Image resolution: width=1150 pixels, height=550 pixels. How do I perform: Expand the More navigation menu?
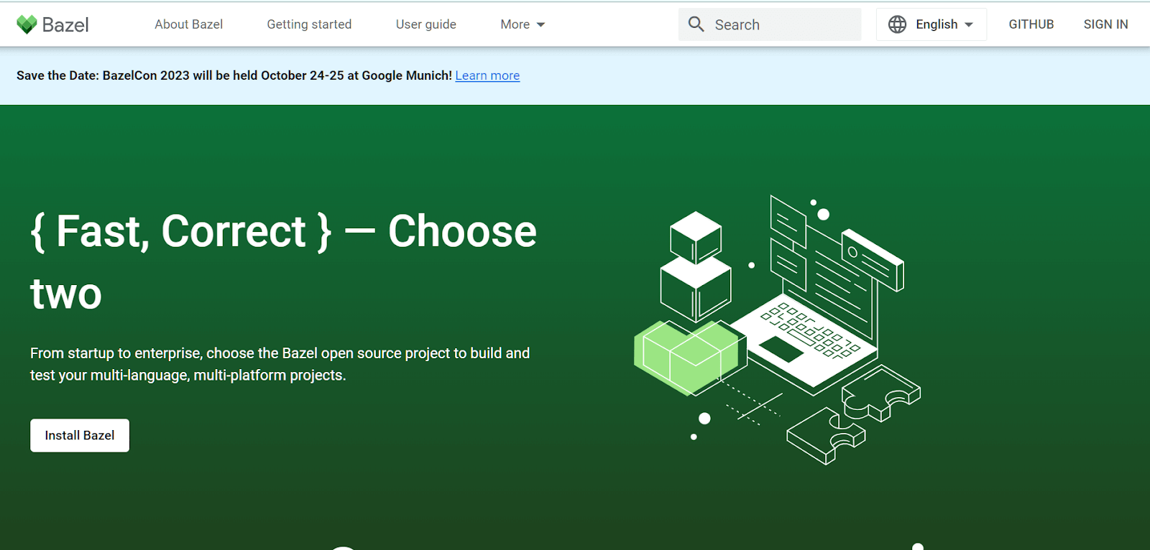[x=523, y=24]
